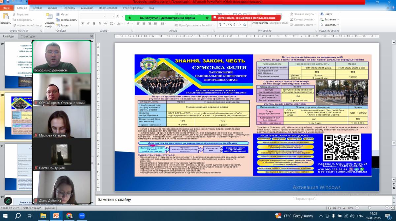Image resolution: width=396 pixels, height=221 pixels.
Task: Click the Find (Найти) binoculars icon
Action: 321,14
